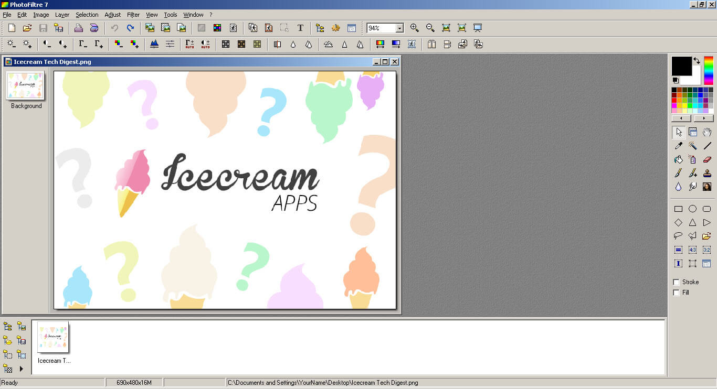717x389 pixels.
Task: Open the Filter menu
Action: point(133,15)
